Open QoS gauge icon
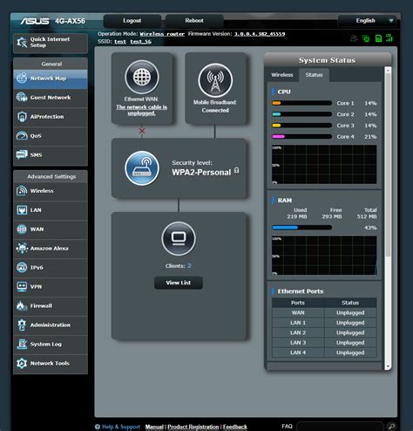 (x=22, y=135)
